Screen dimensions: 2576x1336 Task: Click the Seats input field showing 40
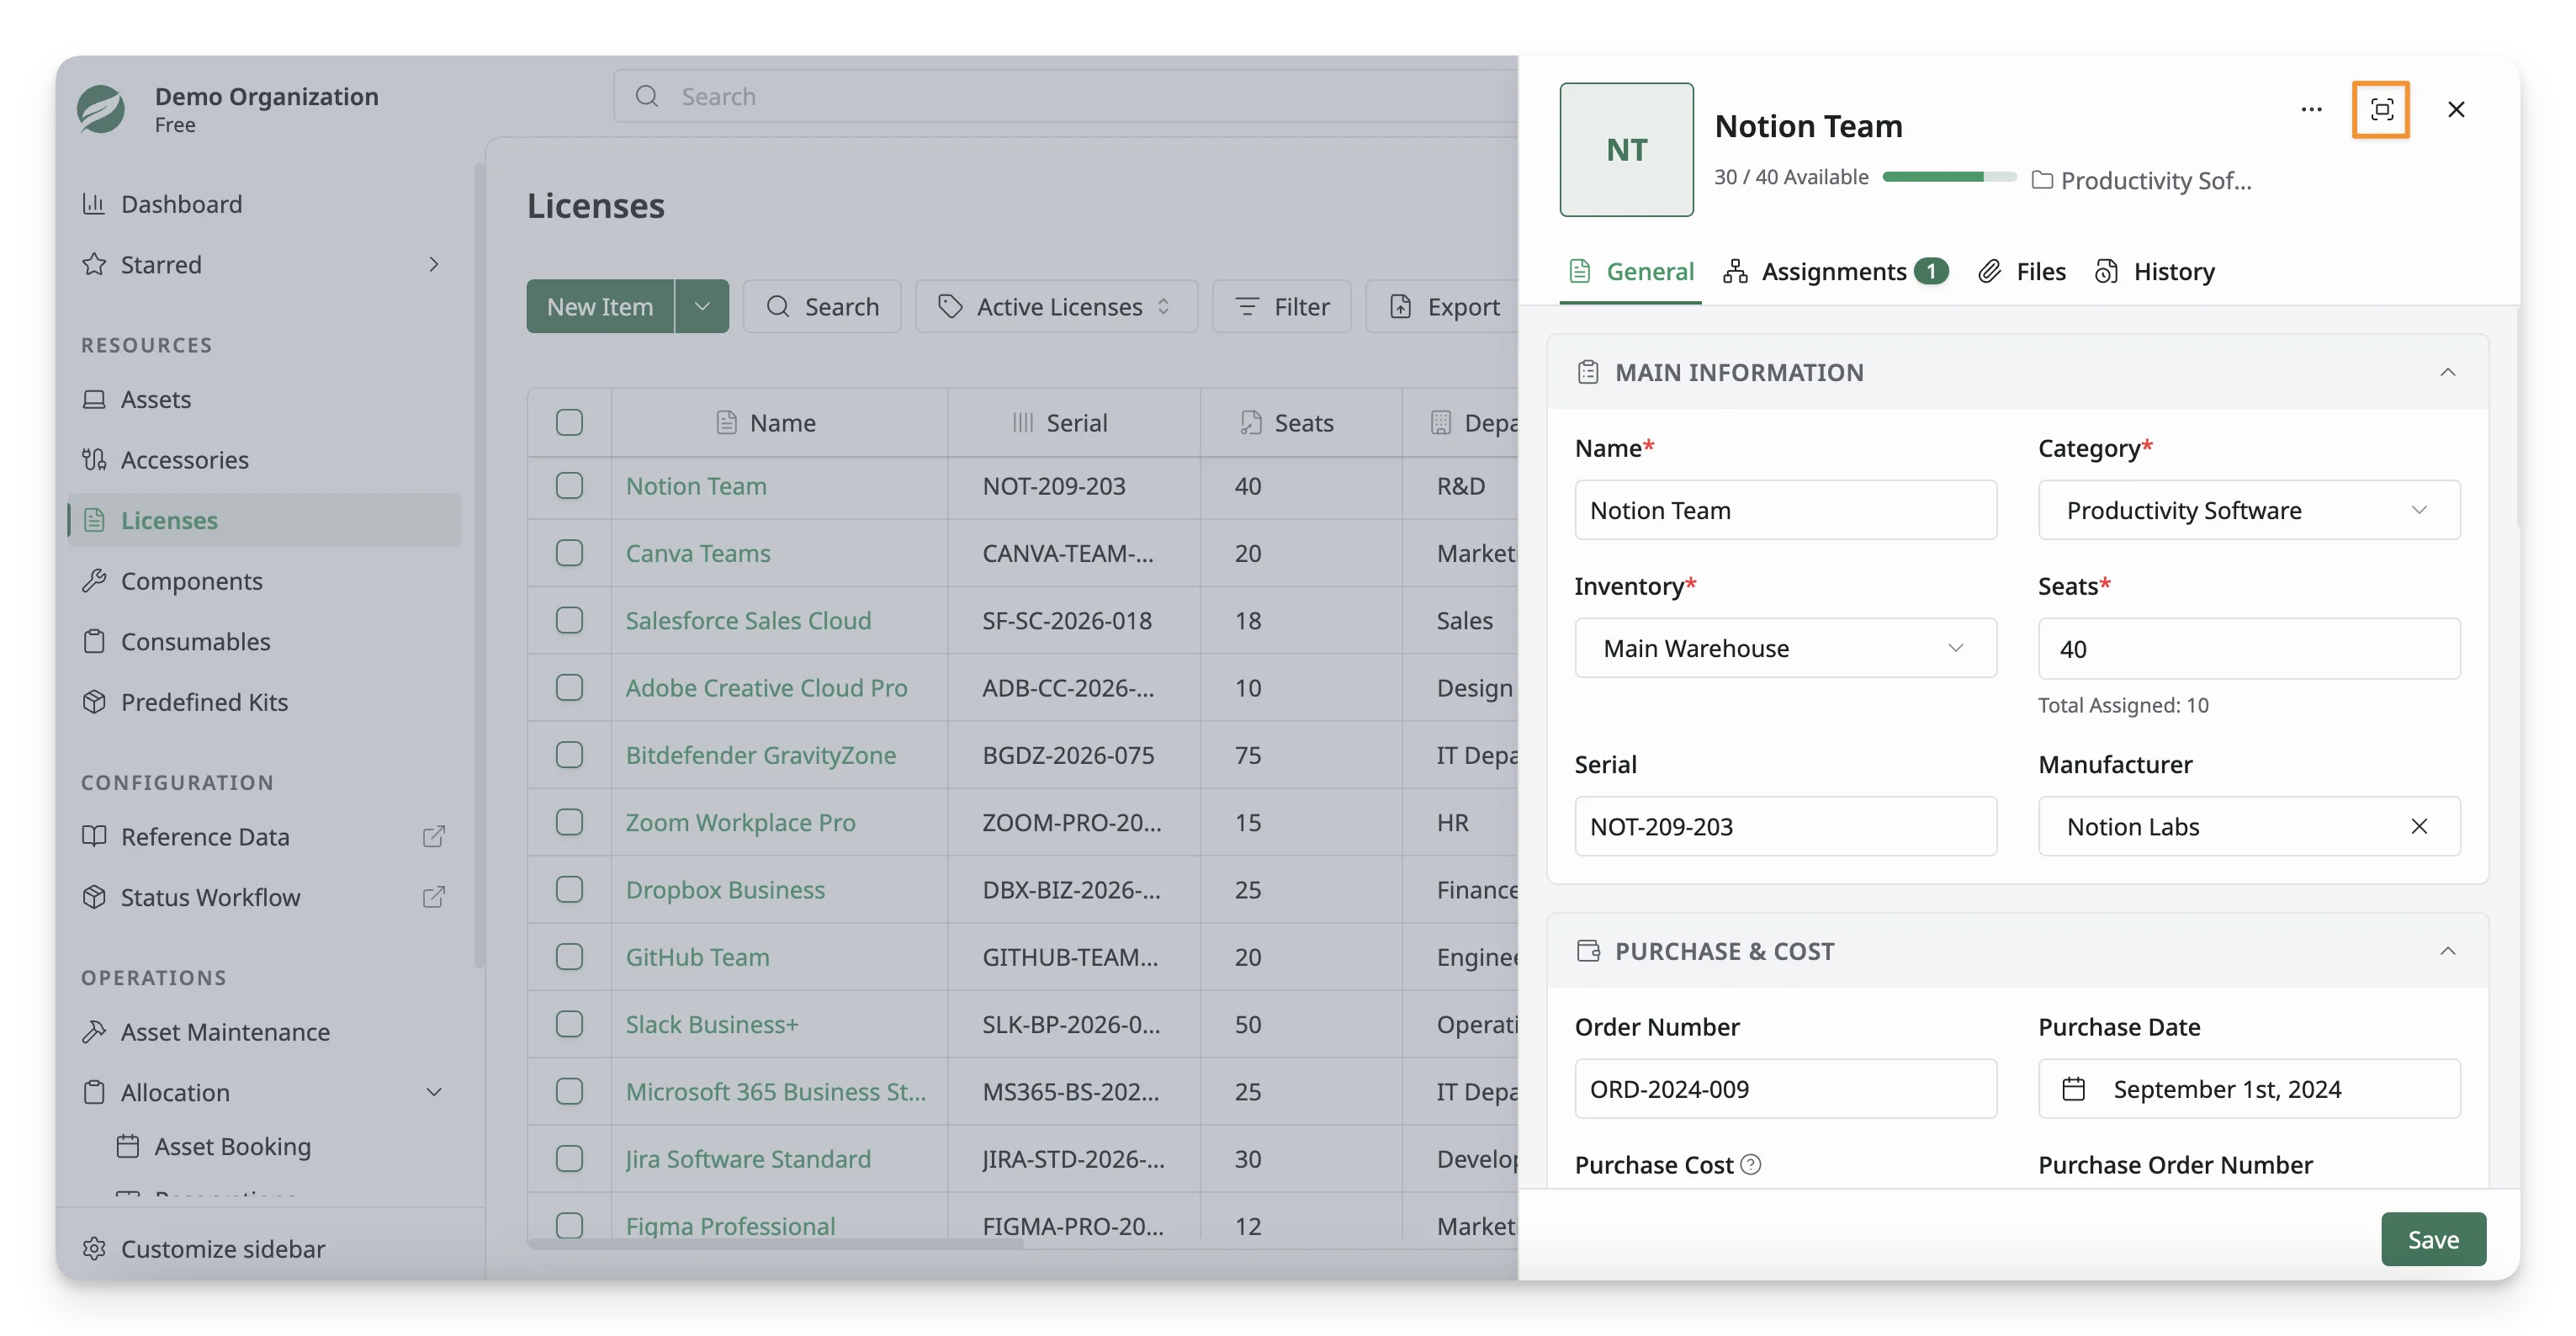pos(2248,648)
